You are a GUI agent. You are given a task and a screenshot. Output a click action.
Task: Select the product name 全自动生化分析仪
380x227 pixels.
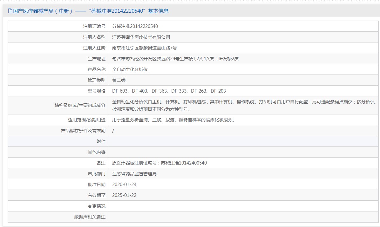130,69
